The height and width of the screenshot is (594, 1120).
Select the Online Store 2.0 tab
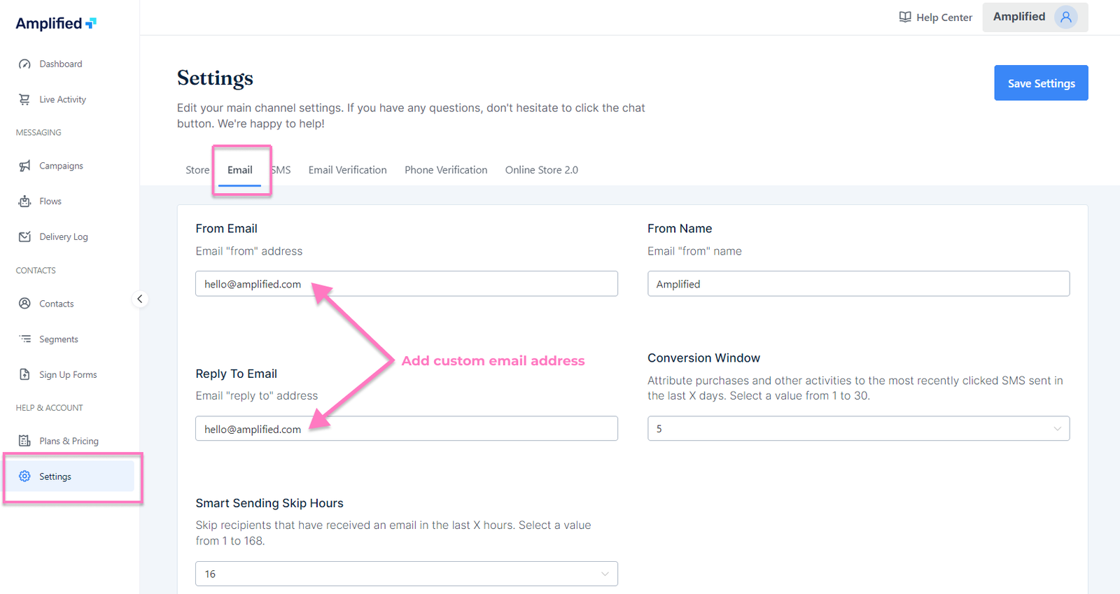(541, 170)
